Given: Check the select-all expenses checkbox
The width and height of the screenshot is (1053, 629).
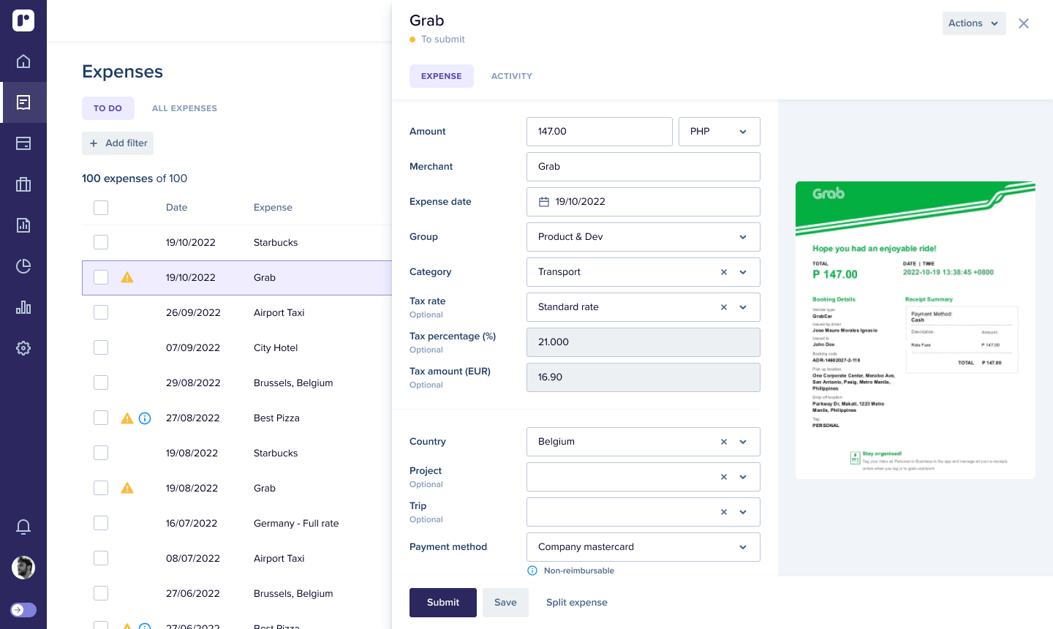Looking at the screenshot, I should (101, 208).
